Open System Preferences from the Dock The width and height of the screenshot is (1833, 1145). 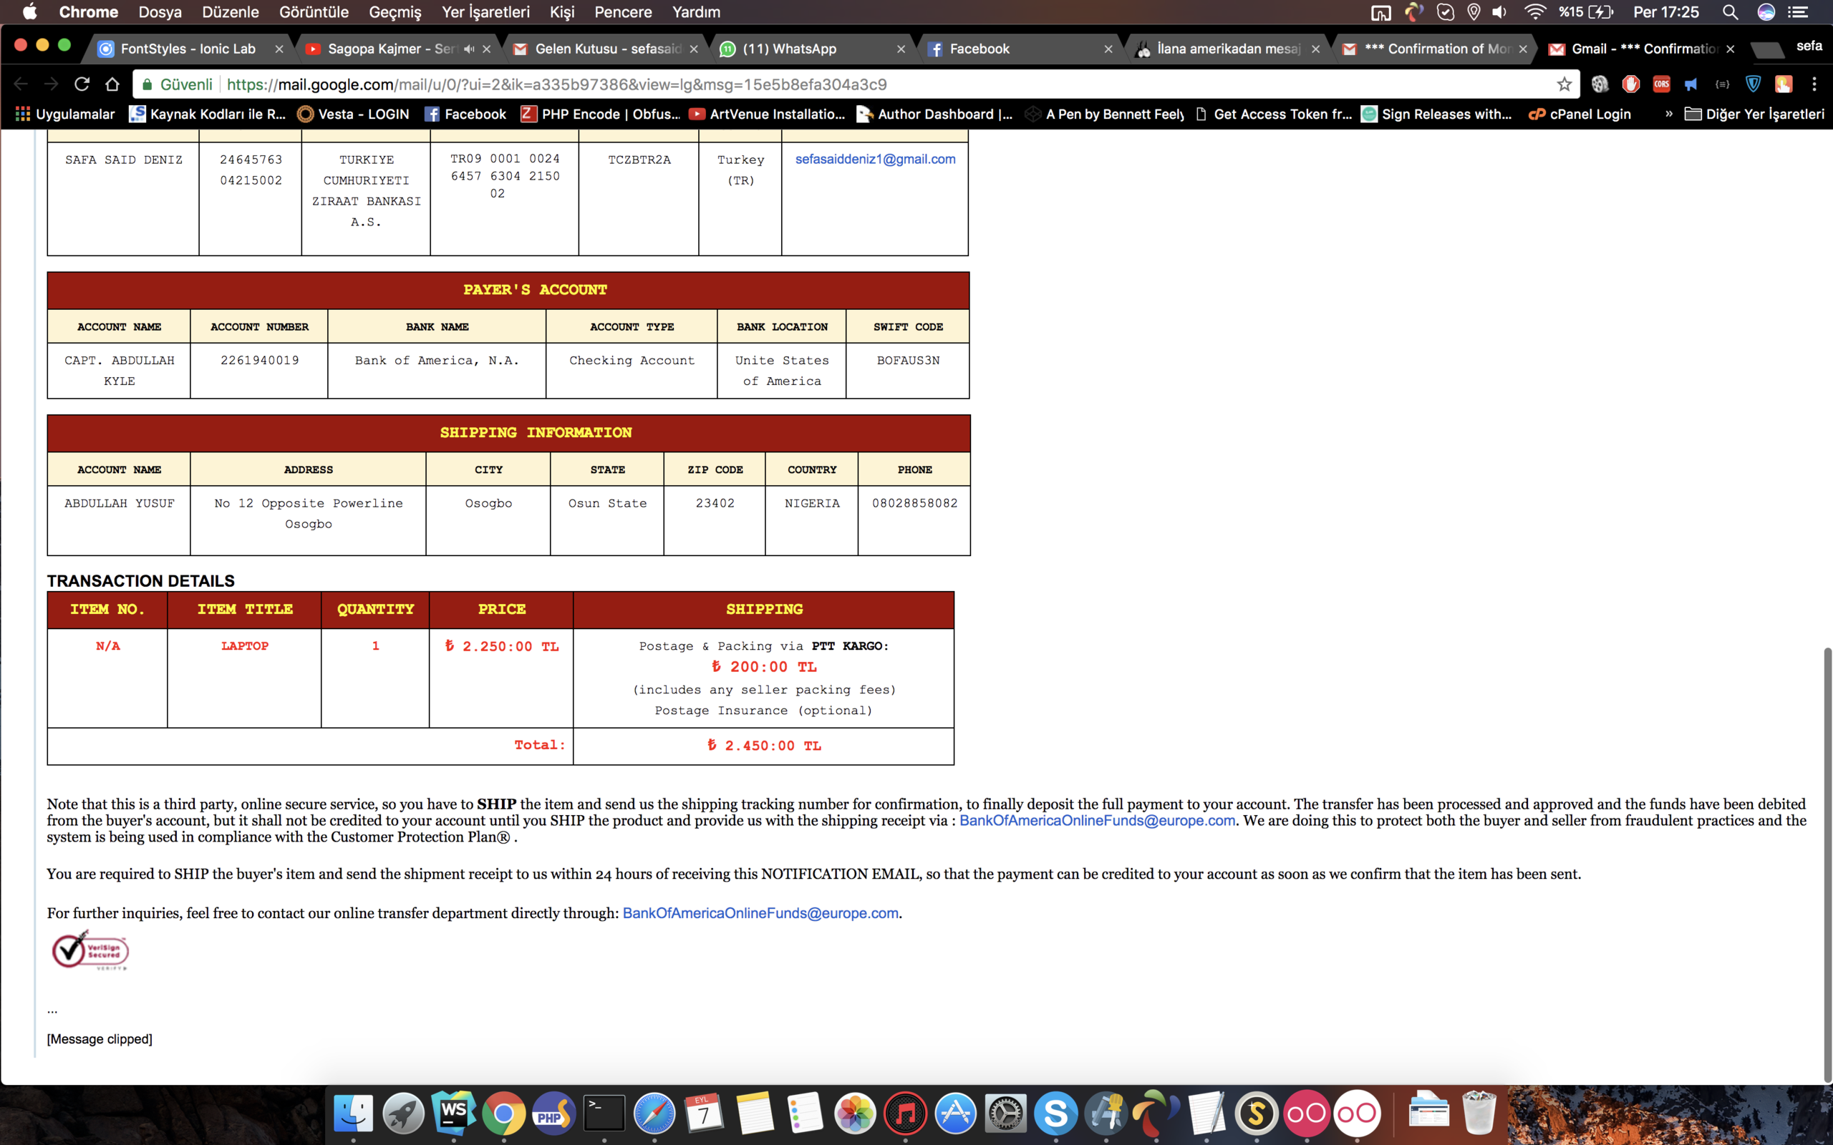tap(1005, 1114)
